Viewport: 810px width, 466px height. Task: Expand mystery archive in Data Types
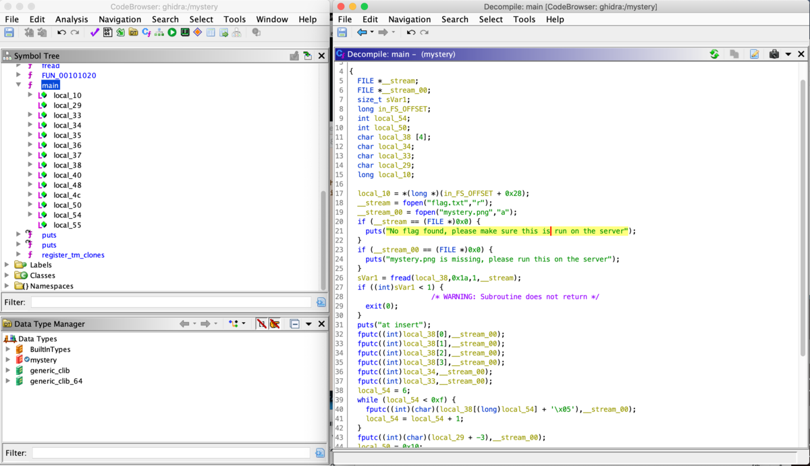click(x=8, y=360)
